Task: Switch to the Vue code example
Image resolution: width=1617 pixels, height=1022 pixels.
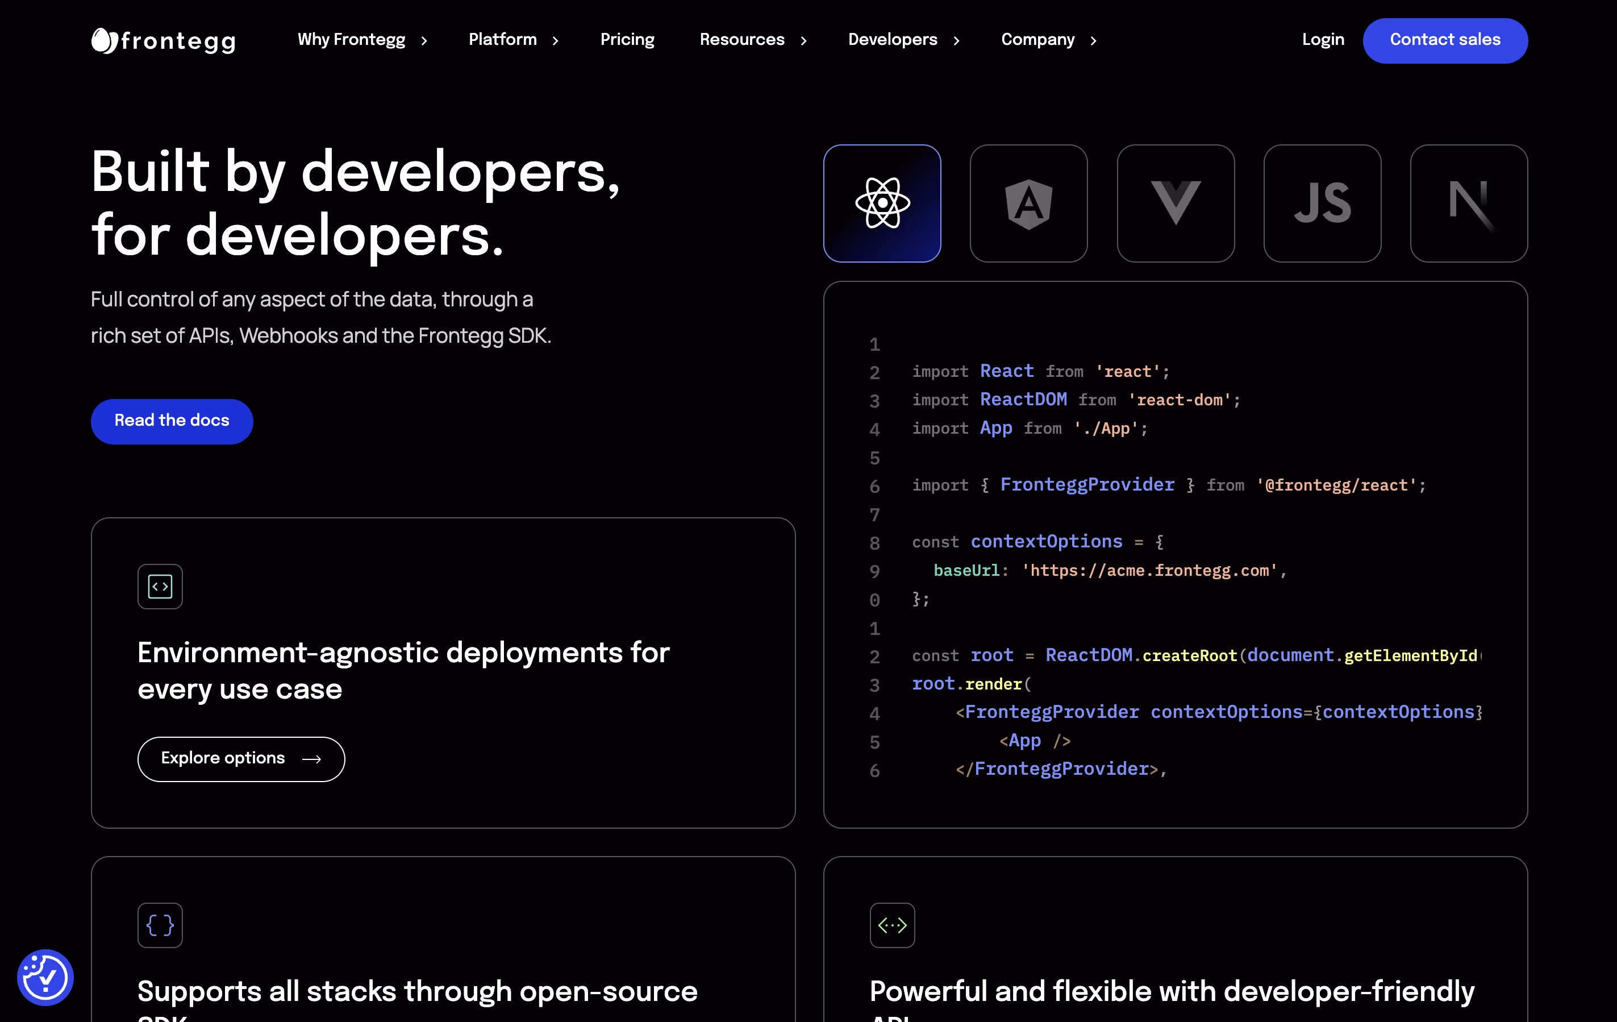Action: tap(1175, 203)
